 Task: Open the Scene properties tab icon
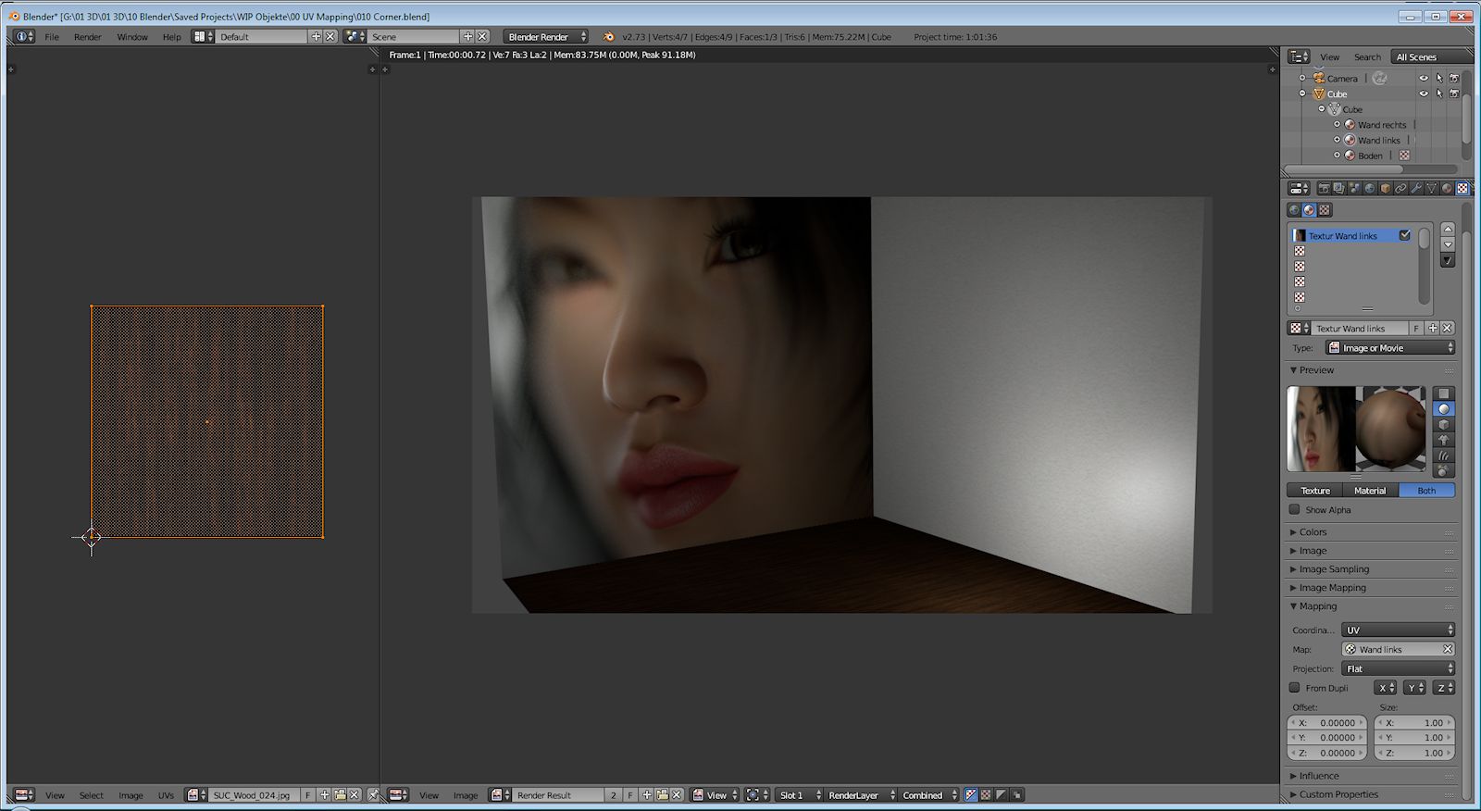tap(1354, 188)
